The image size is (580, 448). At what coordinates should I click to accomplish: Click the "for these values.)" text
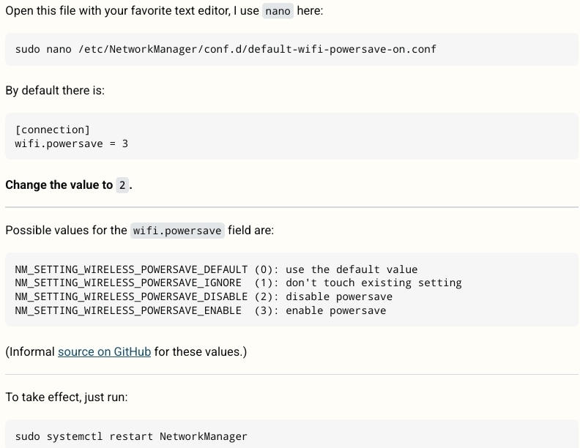pos(200,352)
